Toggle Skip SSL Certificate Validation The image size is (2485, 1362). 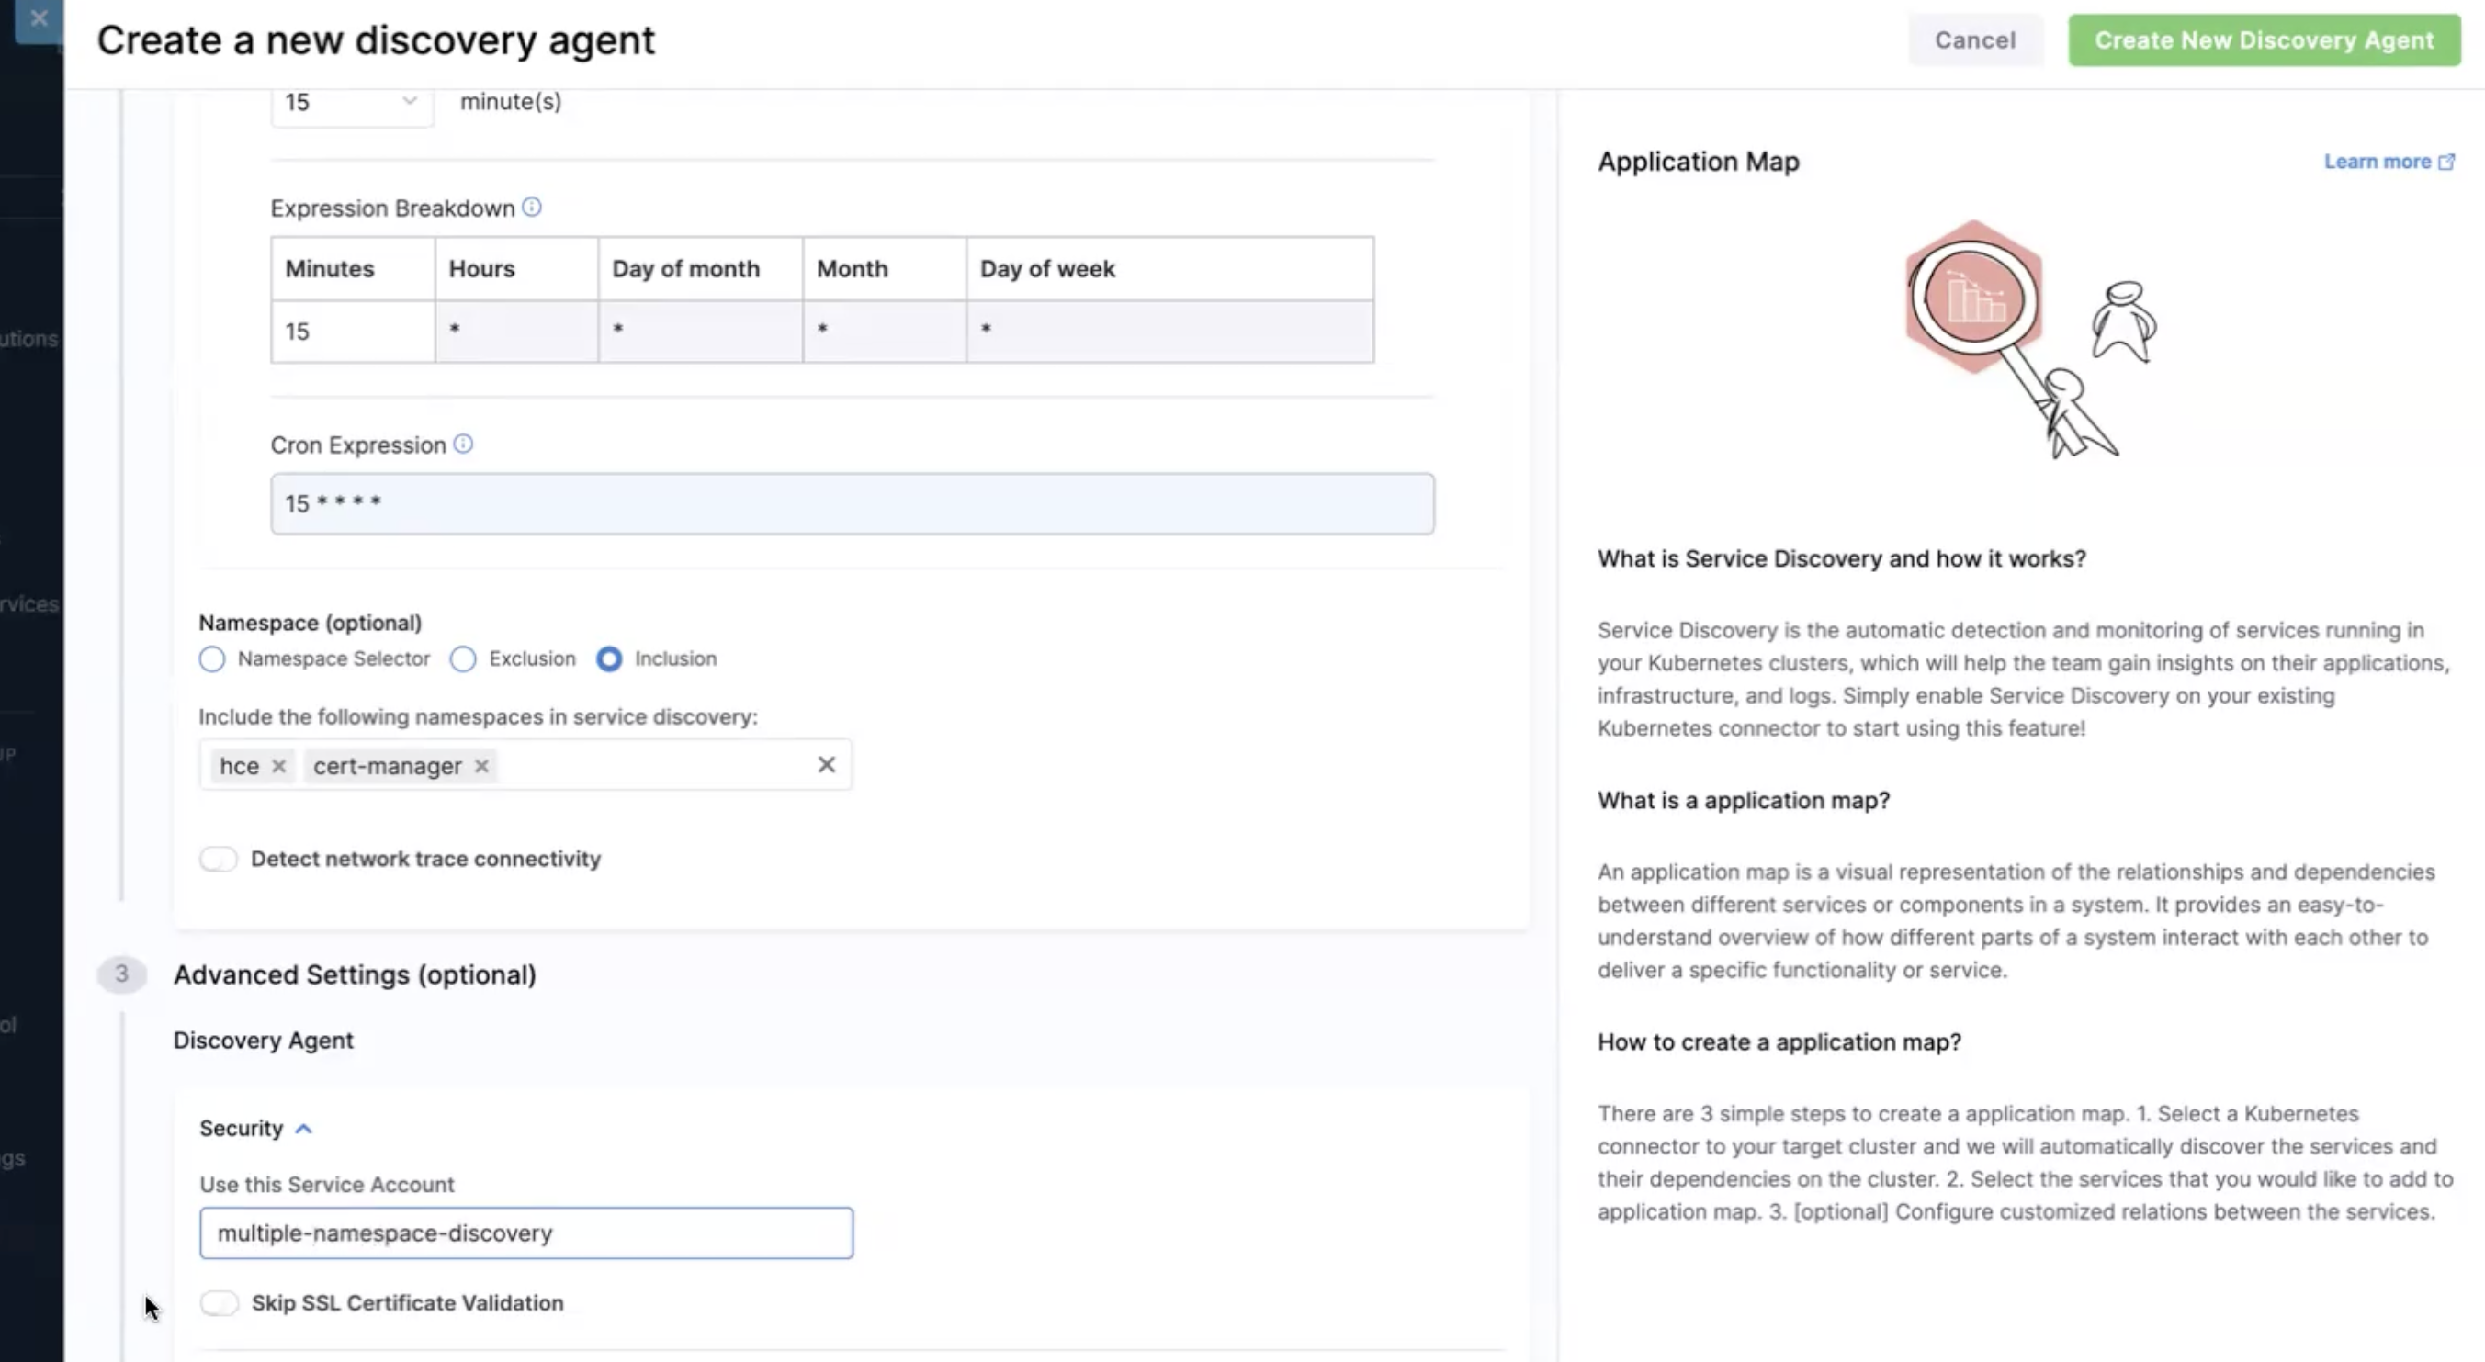[220, 1303]
